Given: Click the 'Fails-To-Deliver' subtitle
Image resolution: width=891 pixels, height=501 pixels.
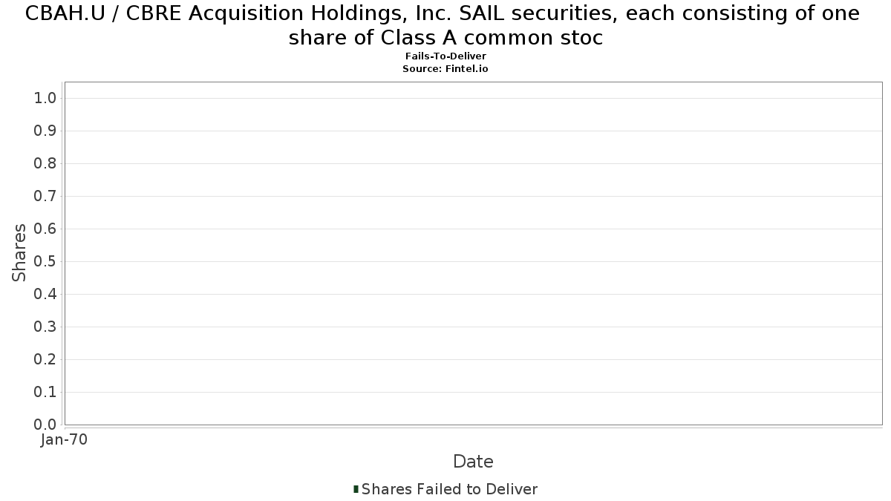Looking at the screenshot, I should (x=446, y=56).
